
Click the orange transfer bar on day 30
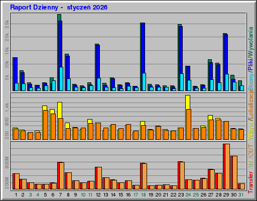click(235, 173)
